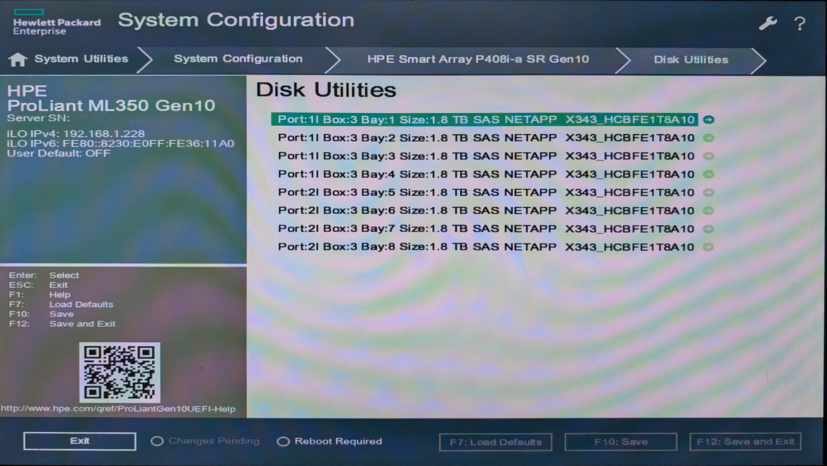Viewport: 827px width, 466px height.
Task: Select disk Port:1I Box:3 Bay:1
Action: [485, 120]
